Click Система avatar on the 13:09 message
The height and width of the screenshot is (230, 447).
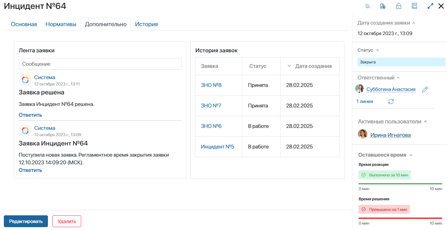(x=25, y=131)
